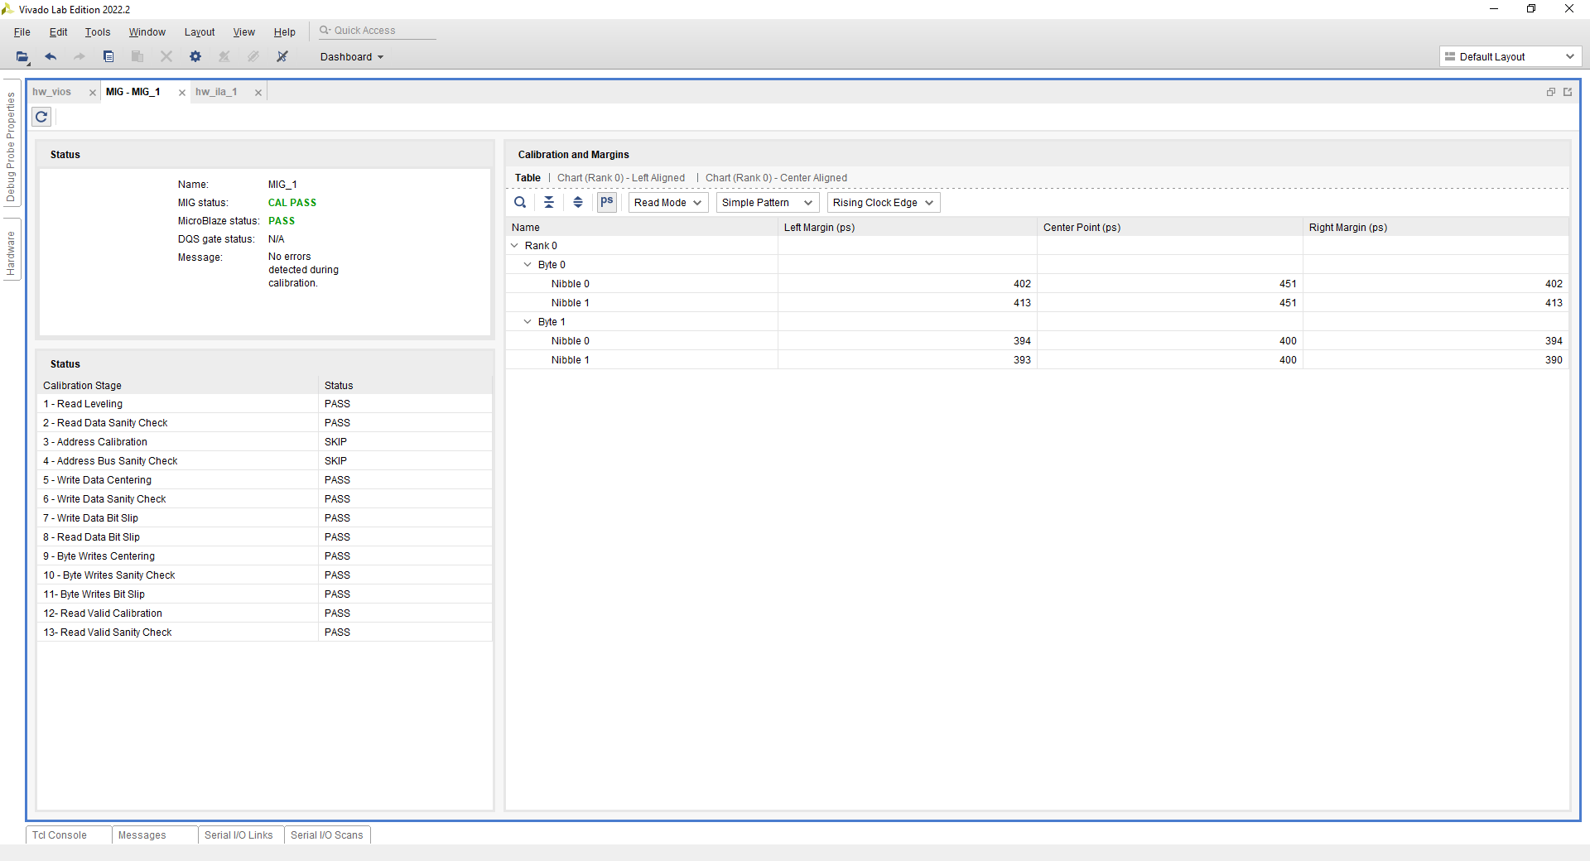Image resolution: width=1590 pixels, height=861 pixels.
Task: Click the Copy icon in toolbar
Action: [x=108, y=57]
